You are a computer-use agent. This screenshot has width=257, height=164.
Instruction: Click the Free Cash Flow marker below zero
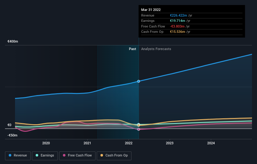(x=138, y=129)
